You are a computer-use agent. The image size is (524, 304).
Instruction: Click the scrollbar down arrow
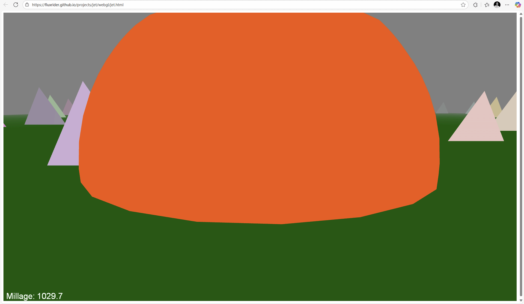coord(521,300)
